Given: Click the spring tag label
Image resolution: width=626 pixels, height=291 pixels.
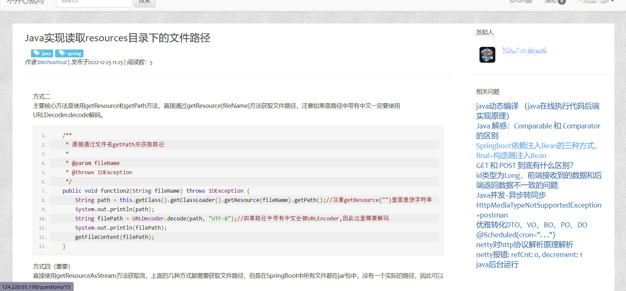Looking at the screenshot, I should [x=69, y=53].
